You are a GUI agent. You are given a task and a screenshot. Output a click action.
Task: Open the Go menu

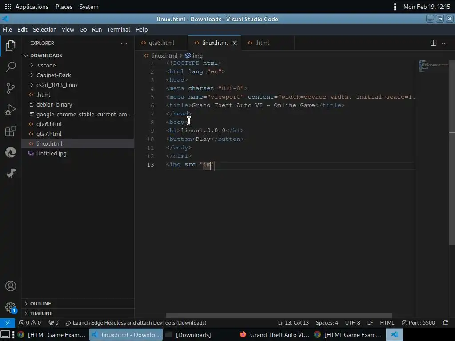[x=83, y=30]
